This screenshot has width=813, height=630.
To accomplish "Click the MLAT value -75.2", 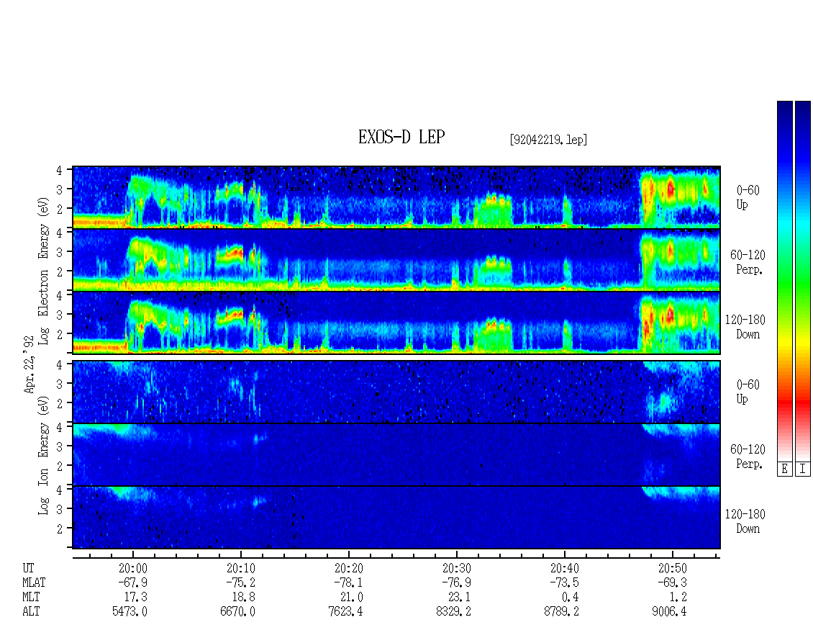I will click(x=240, y=582).
